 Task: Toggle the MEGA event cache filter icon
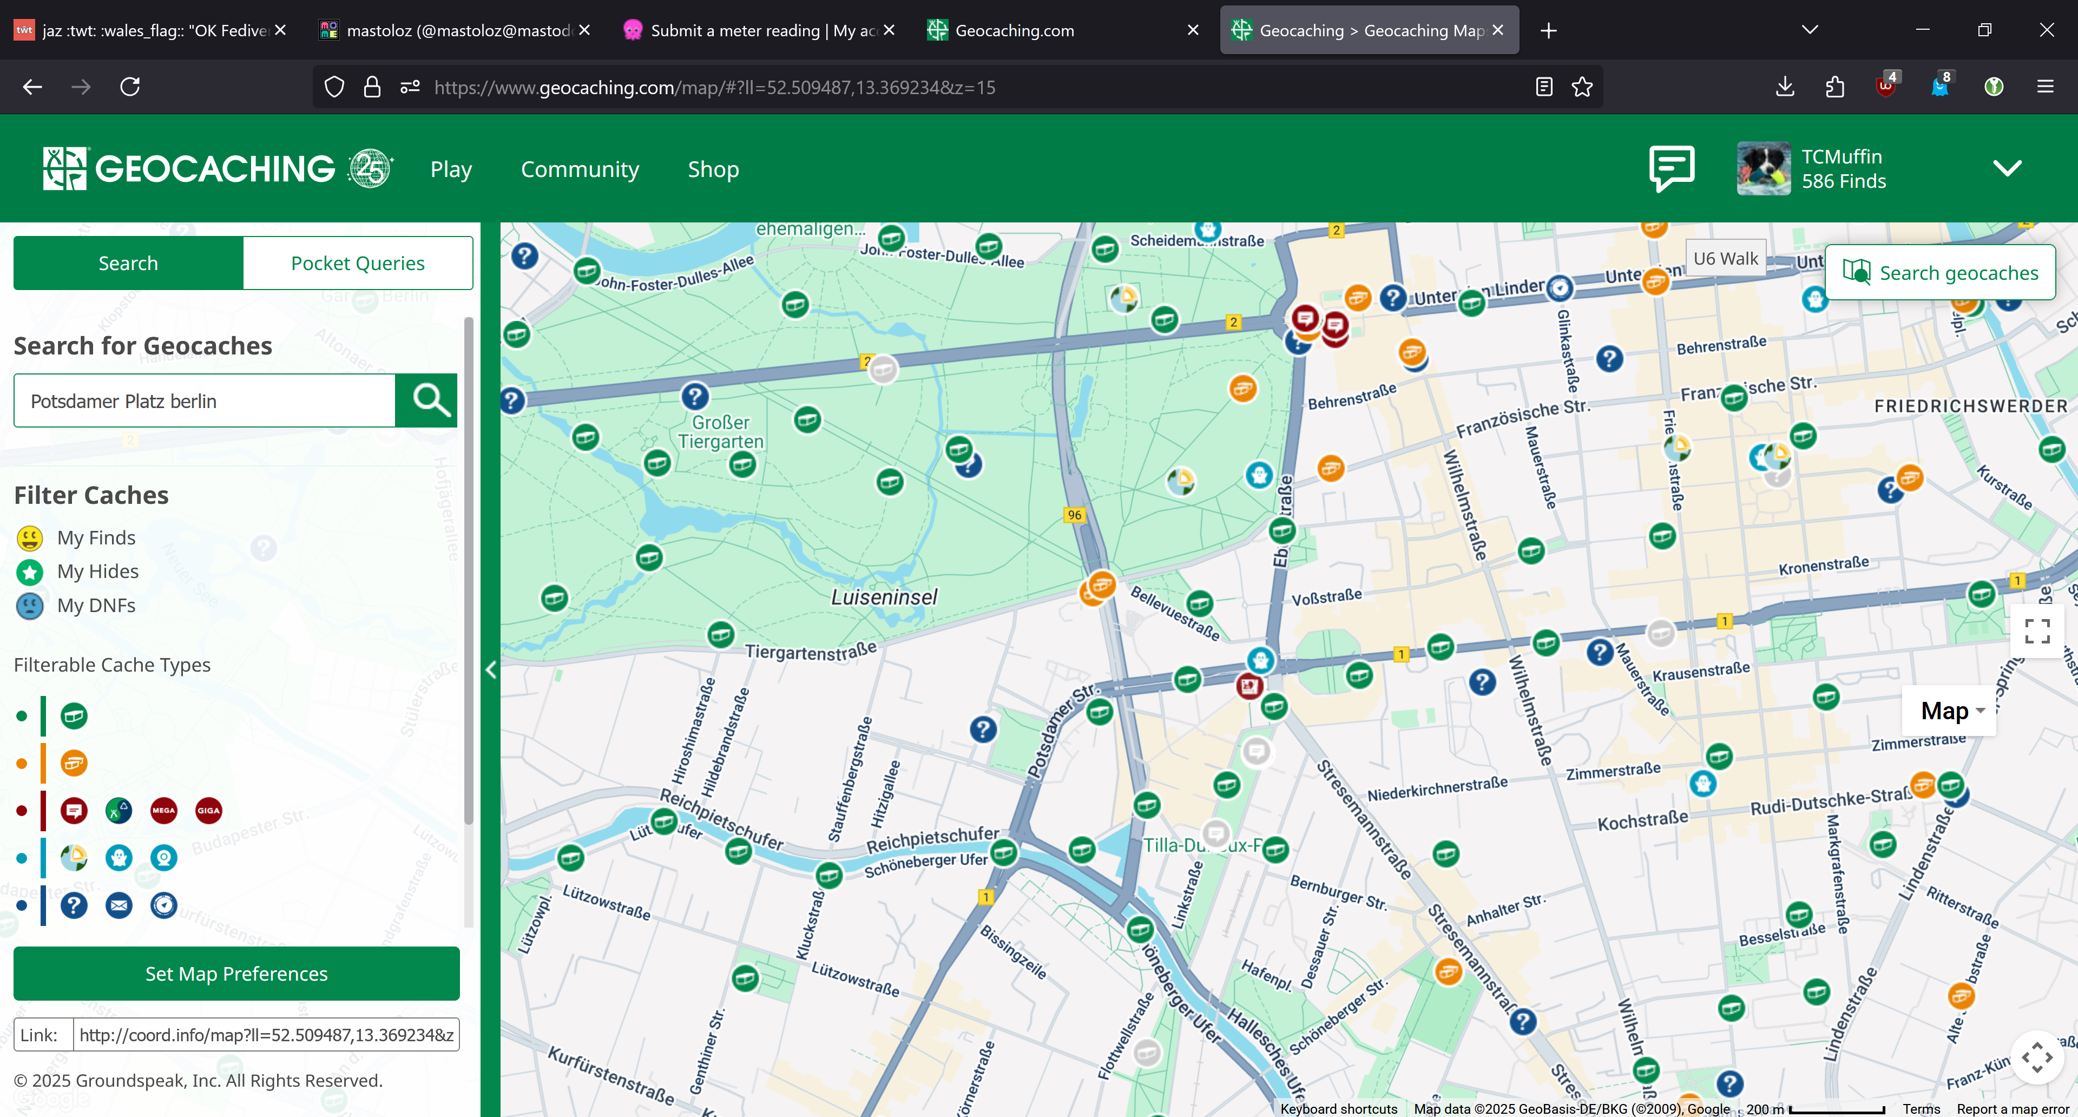pyautogui.click(x=164, y=811)
